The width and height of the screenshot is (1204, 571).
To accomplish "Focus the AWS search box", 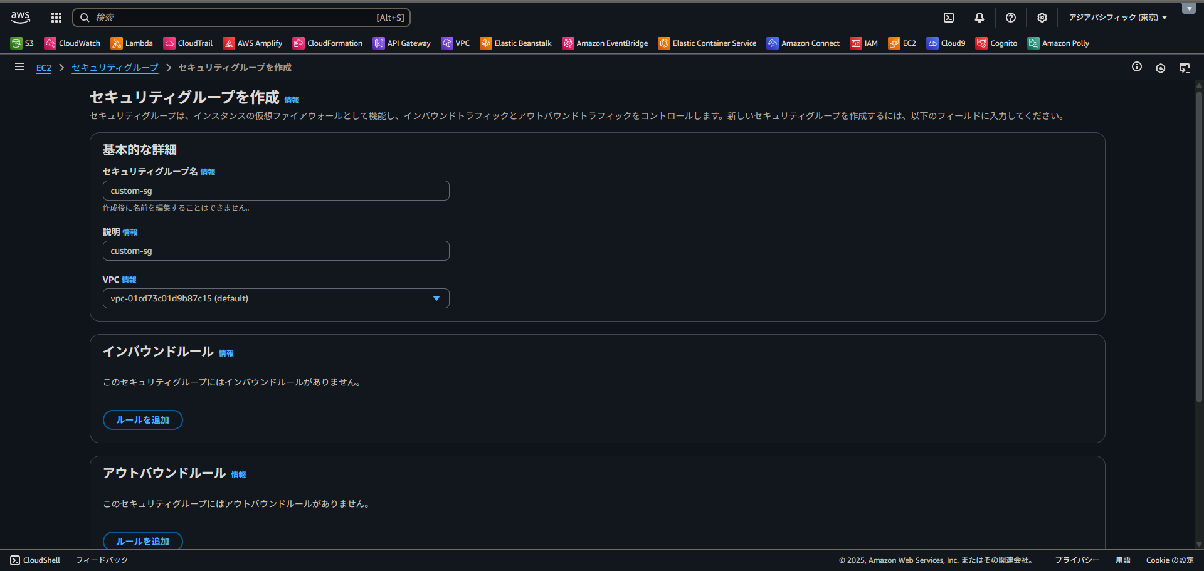I will tap(241, 18).
